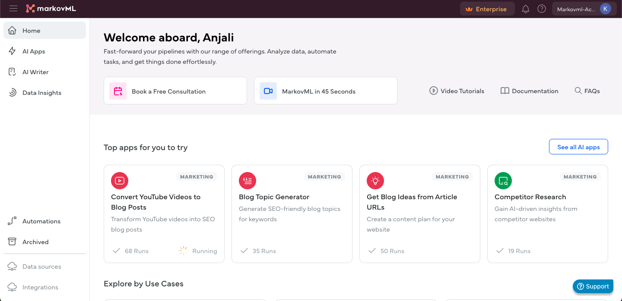Viewport: 622px width, 301px height.
Task: Open Blog Topic Generator card title
Action: click(274, 197)
